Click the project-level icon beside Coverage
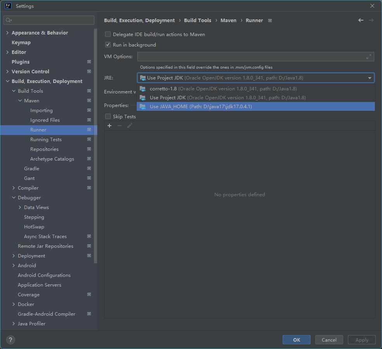Image resolution: width=382 pixels, height=349 pixels. 89,294
